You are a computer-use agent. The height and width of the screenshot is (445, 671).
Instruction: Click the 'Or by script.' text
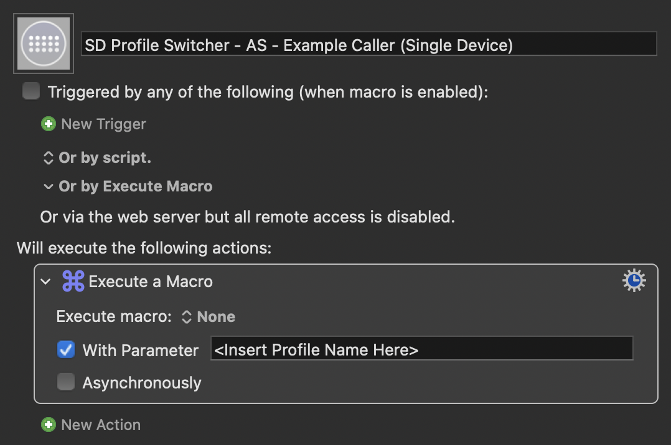105,158
